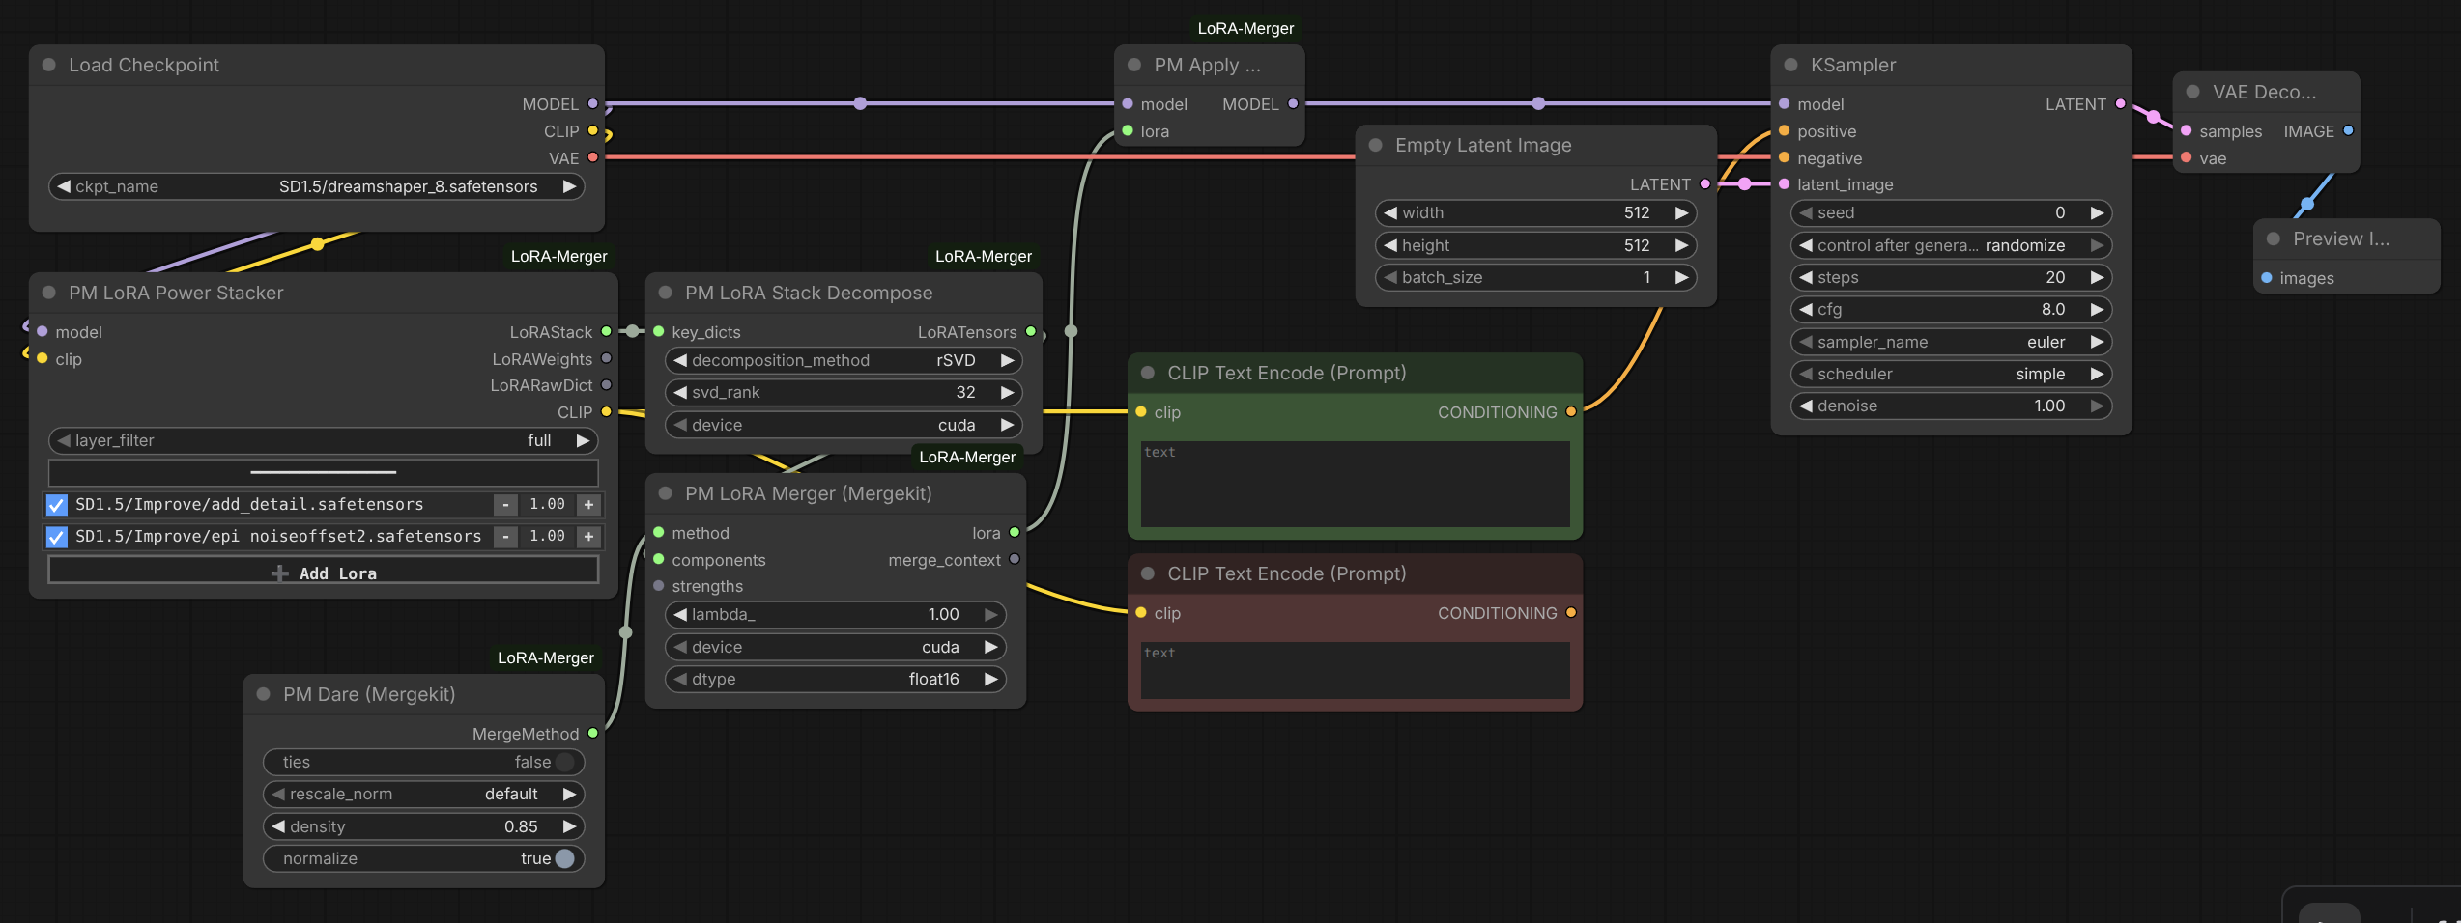Open the layer_filter dropdown
The image size is (2461, 923).
(x=323, y=440)
